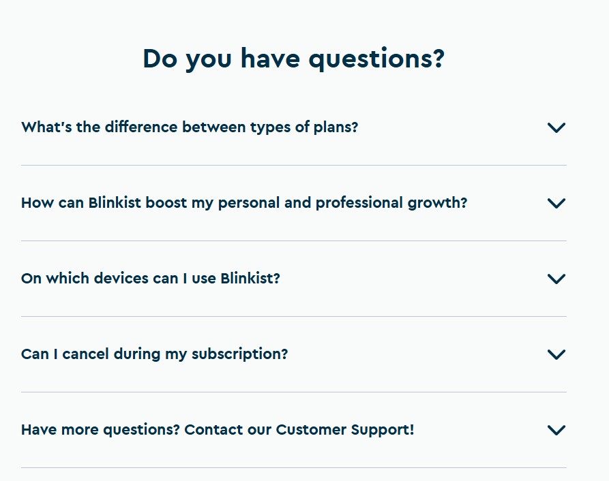Viewport: 609px width, 481px height.
Task: Click "Have more questions?" phrase in last row
Action: (x=101, y=430)
